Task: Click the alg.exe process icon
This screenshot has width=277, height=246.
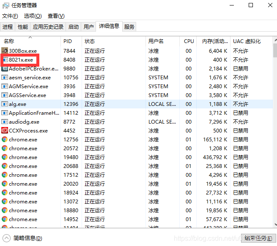Action: (x=5, y=104)
